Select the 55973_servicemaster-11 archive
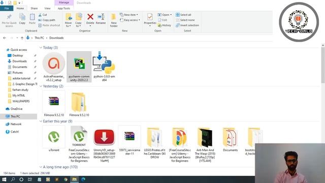Viewport: 325px width, 183px height. coord(129,140)
